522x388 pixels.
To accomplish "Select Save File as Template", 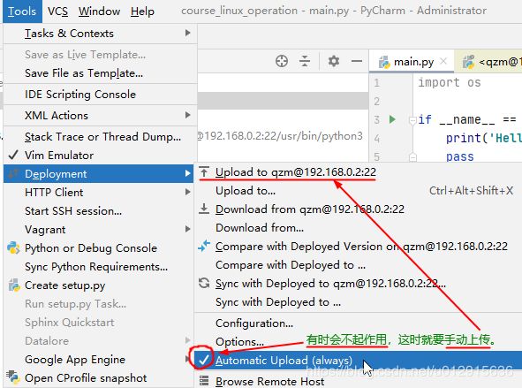I will pyautogui.click(x=84, y=73).
